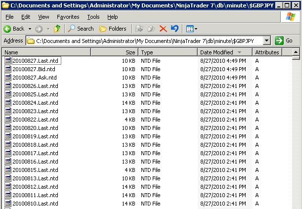Image resolution: width=302 pixels, height=209 pixels.
Task: Click the file icon of 20100825.Last.ntd
Action: (8, 94)
